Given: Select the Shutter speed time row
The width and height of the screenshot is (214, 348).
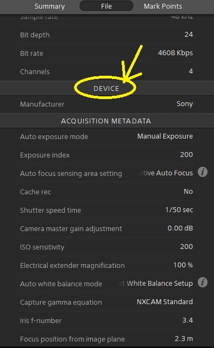Looking at the screenshot, I should [x=106, y=210].
